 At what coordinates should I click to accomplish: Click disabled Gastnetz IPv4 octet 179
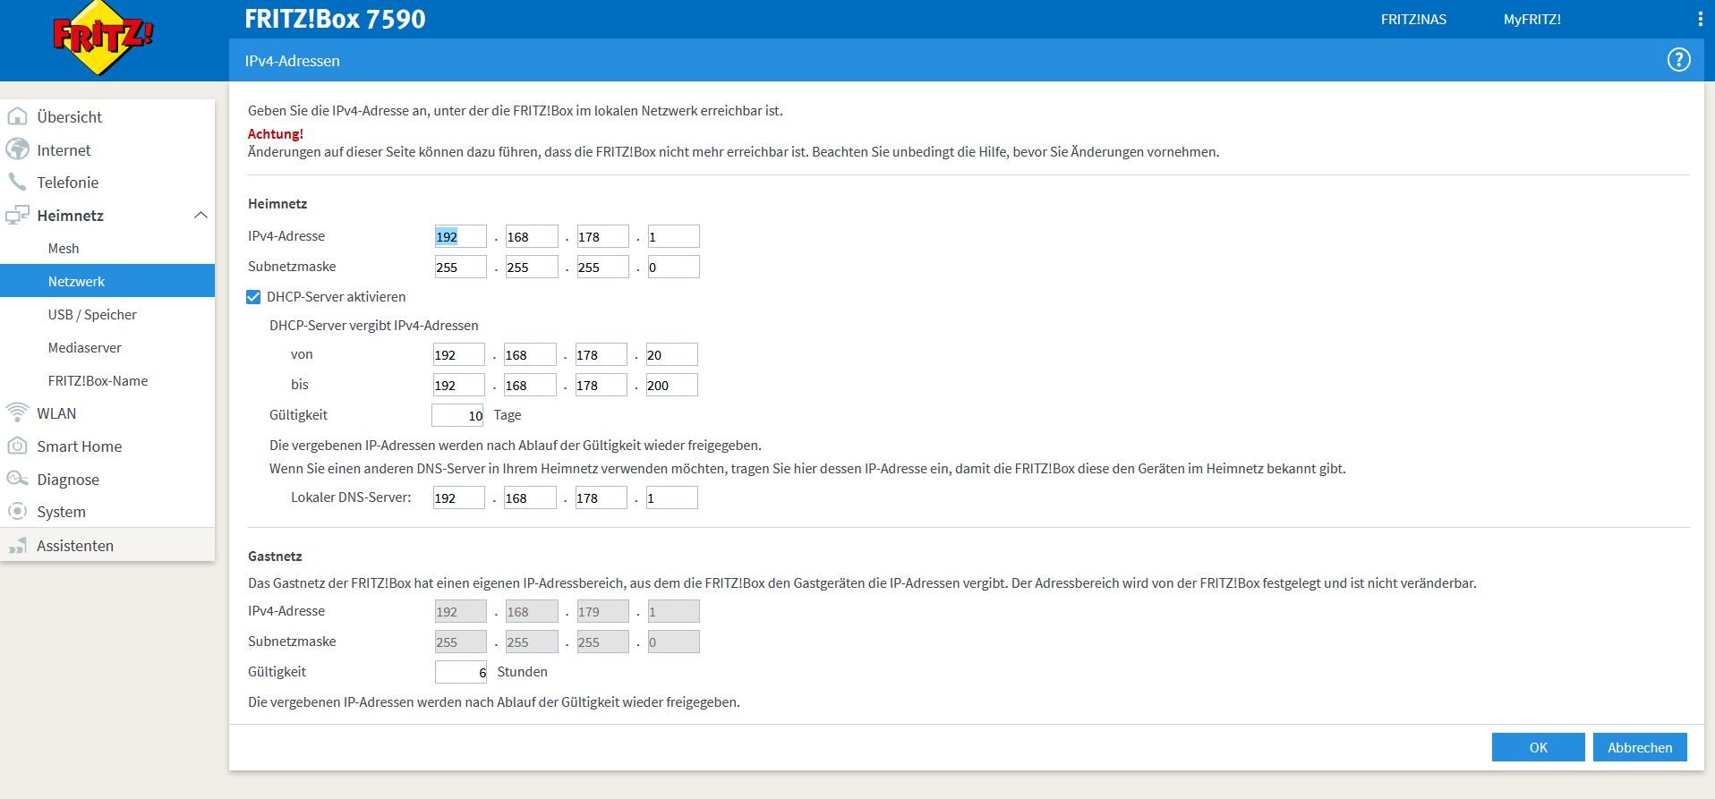pyautogui.click(x=602, y=611)
